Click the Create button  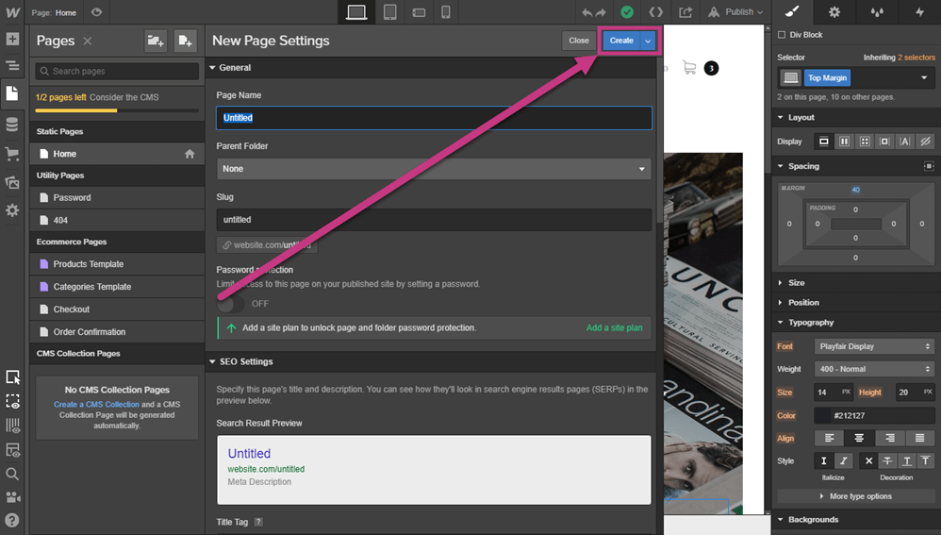(621, 41)
